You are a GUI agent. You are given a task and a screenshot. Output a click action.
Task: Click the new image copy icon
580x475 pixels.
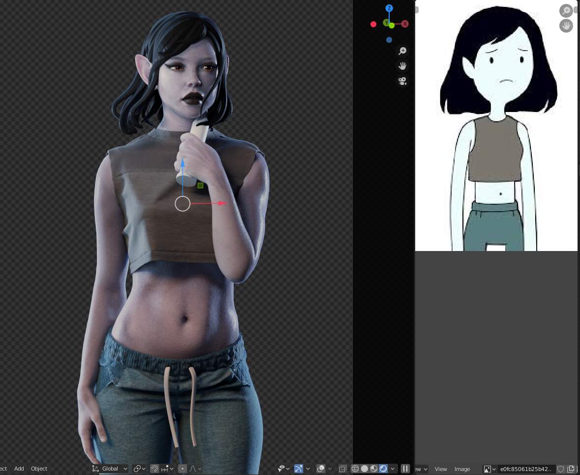pyautogui.click(x=570, y=469)
